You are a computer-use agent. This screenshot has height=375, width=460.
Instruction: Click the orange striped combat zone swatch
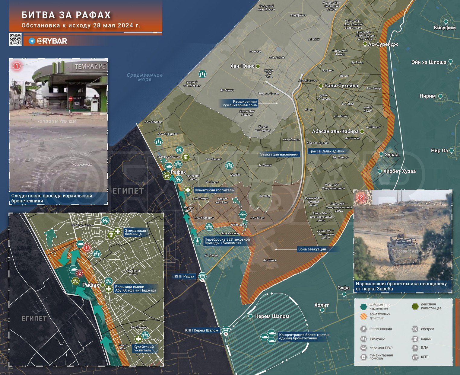[363, 316]
